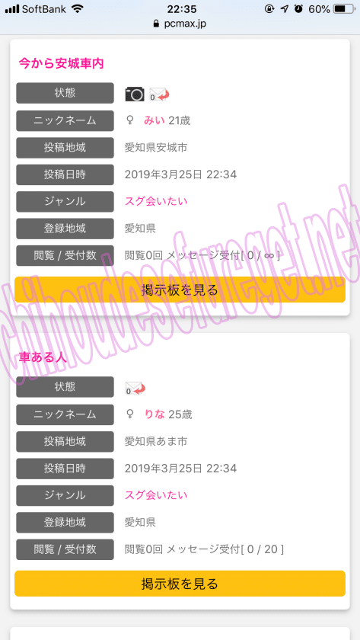This screenshot has height=640, width=360.
Task: Tap the female symbol next to りな
Action: 130,414
